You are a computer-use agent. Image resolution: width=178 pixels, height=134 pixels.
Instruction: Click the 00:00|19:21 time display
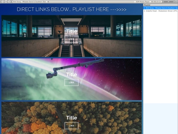coord(156,2)
